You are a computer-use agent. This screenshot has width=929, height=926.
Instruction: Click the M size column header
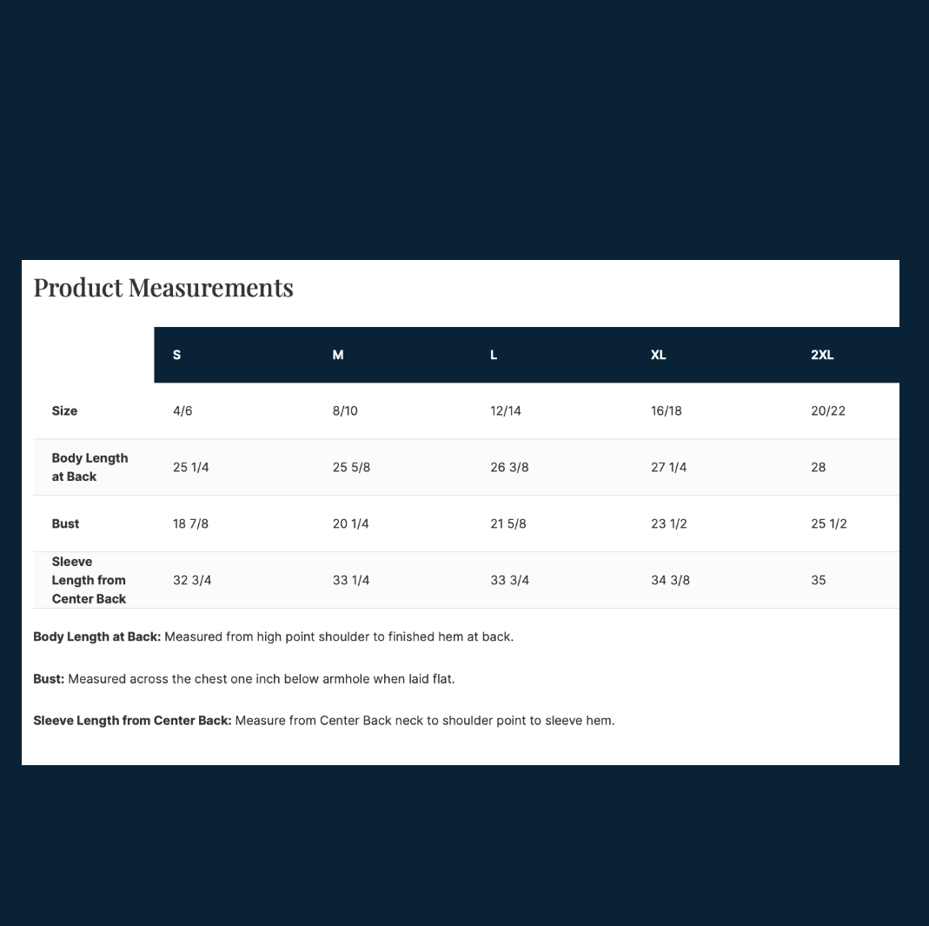[338, 355]
